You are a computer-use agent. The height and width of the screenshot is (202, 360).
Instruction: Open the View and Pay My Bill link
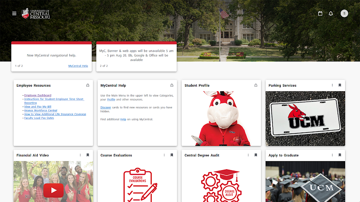(38, 107)
